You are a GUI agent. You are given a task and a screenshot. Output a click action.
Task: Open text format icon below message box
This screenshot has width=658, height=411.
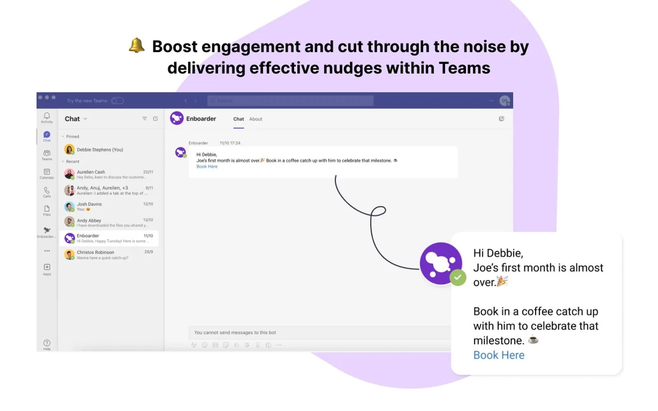coord(194,345)
